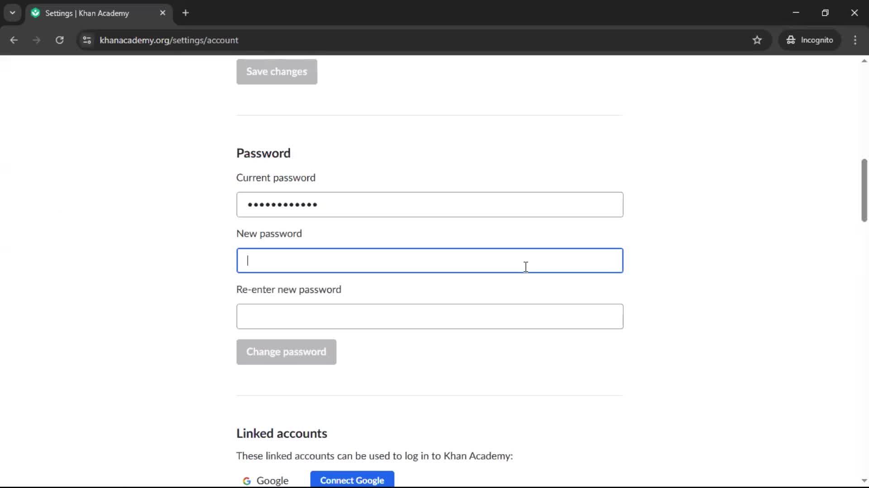Focus the New password field

pyautogui.click(x=430, y=261)
